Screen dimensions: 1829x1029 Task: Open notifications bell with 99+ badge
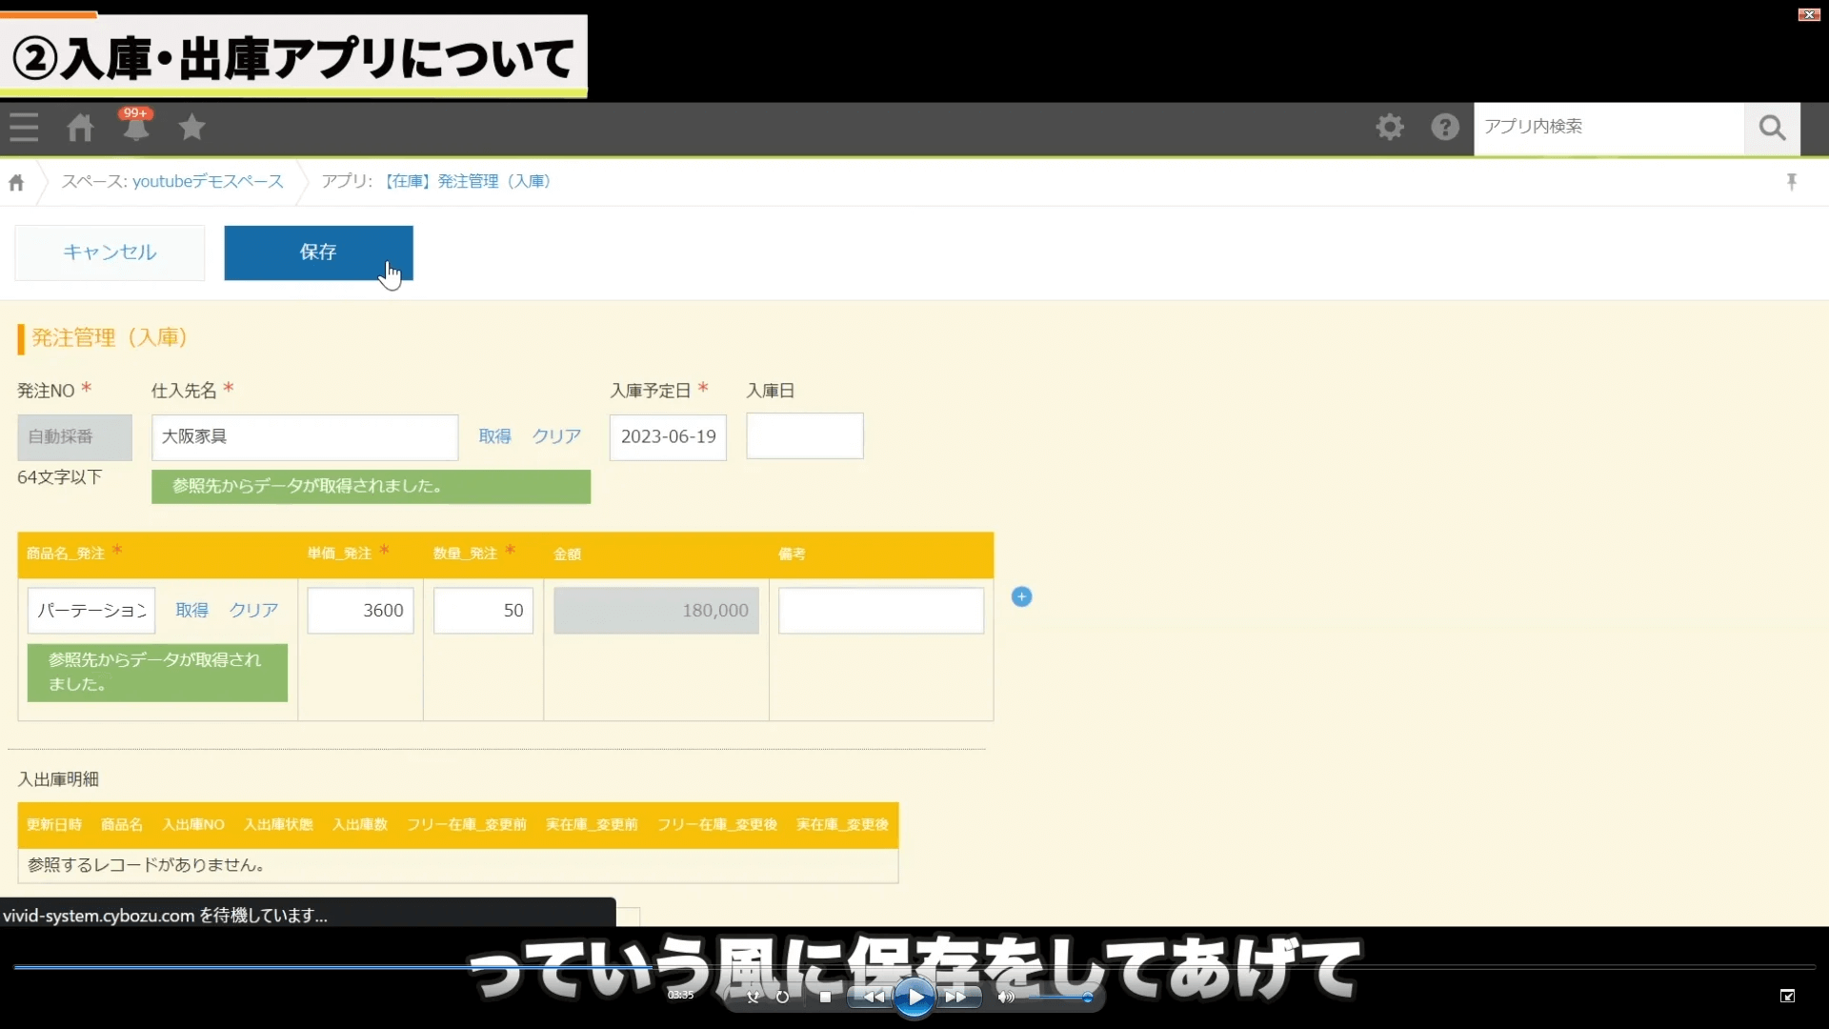tap(136, 127)
